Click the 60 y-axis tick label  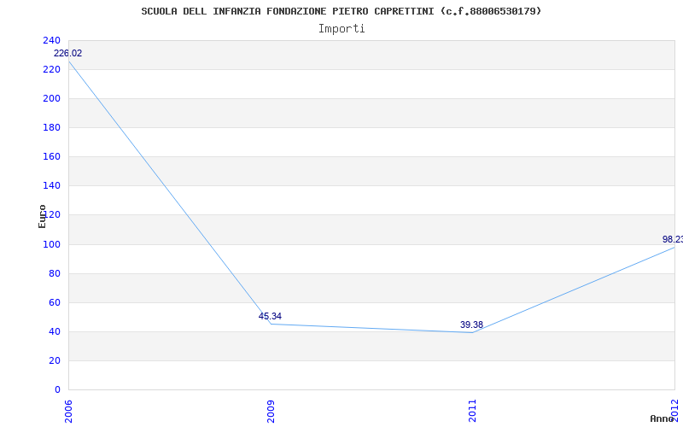tap(54, 303)
